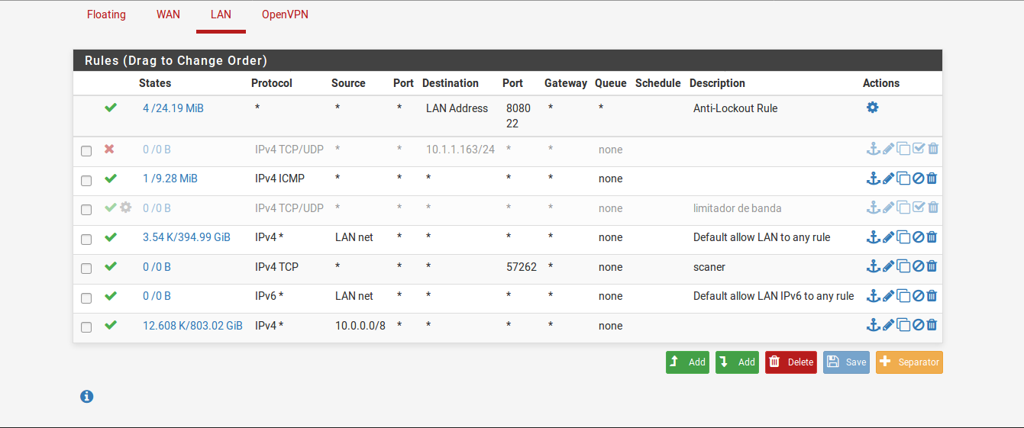Viewport: 1024px width, 428px height.
Task: Switch to the WAN tab
Action: pos(168,14)
